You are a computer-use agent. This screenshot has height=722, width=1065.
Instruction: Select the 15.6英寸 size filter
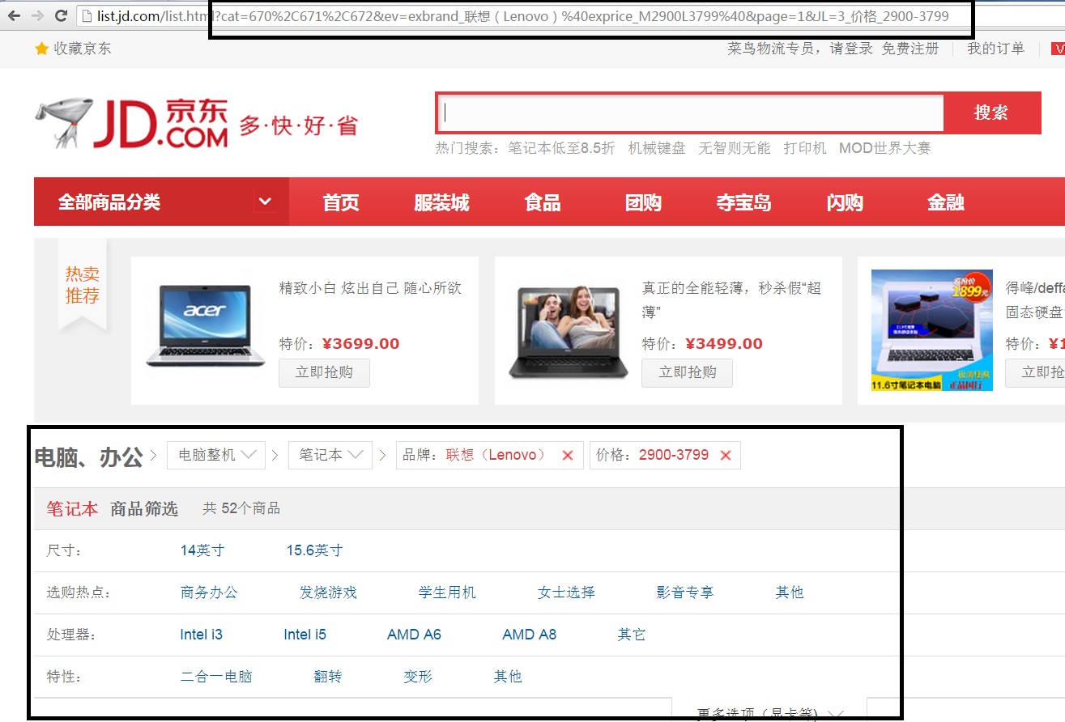coord(314,550)
